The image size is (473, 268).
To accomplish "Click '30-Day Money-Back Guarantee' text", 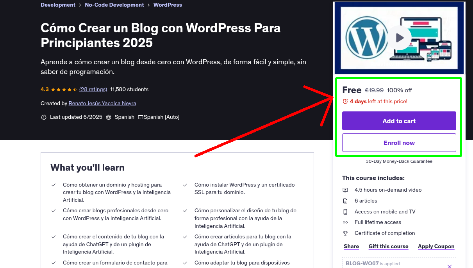I will point(399,161).
